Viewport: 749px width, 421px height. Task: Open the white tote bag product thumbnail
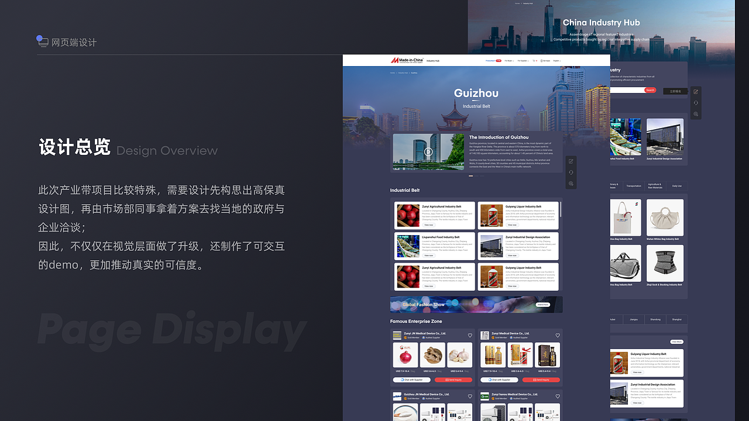[x=626, y=218]
